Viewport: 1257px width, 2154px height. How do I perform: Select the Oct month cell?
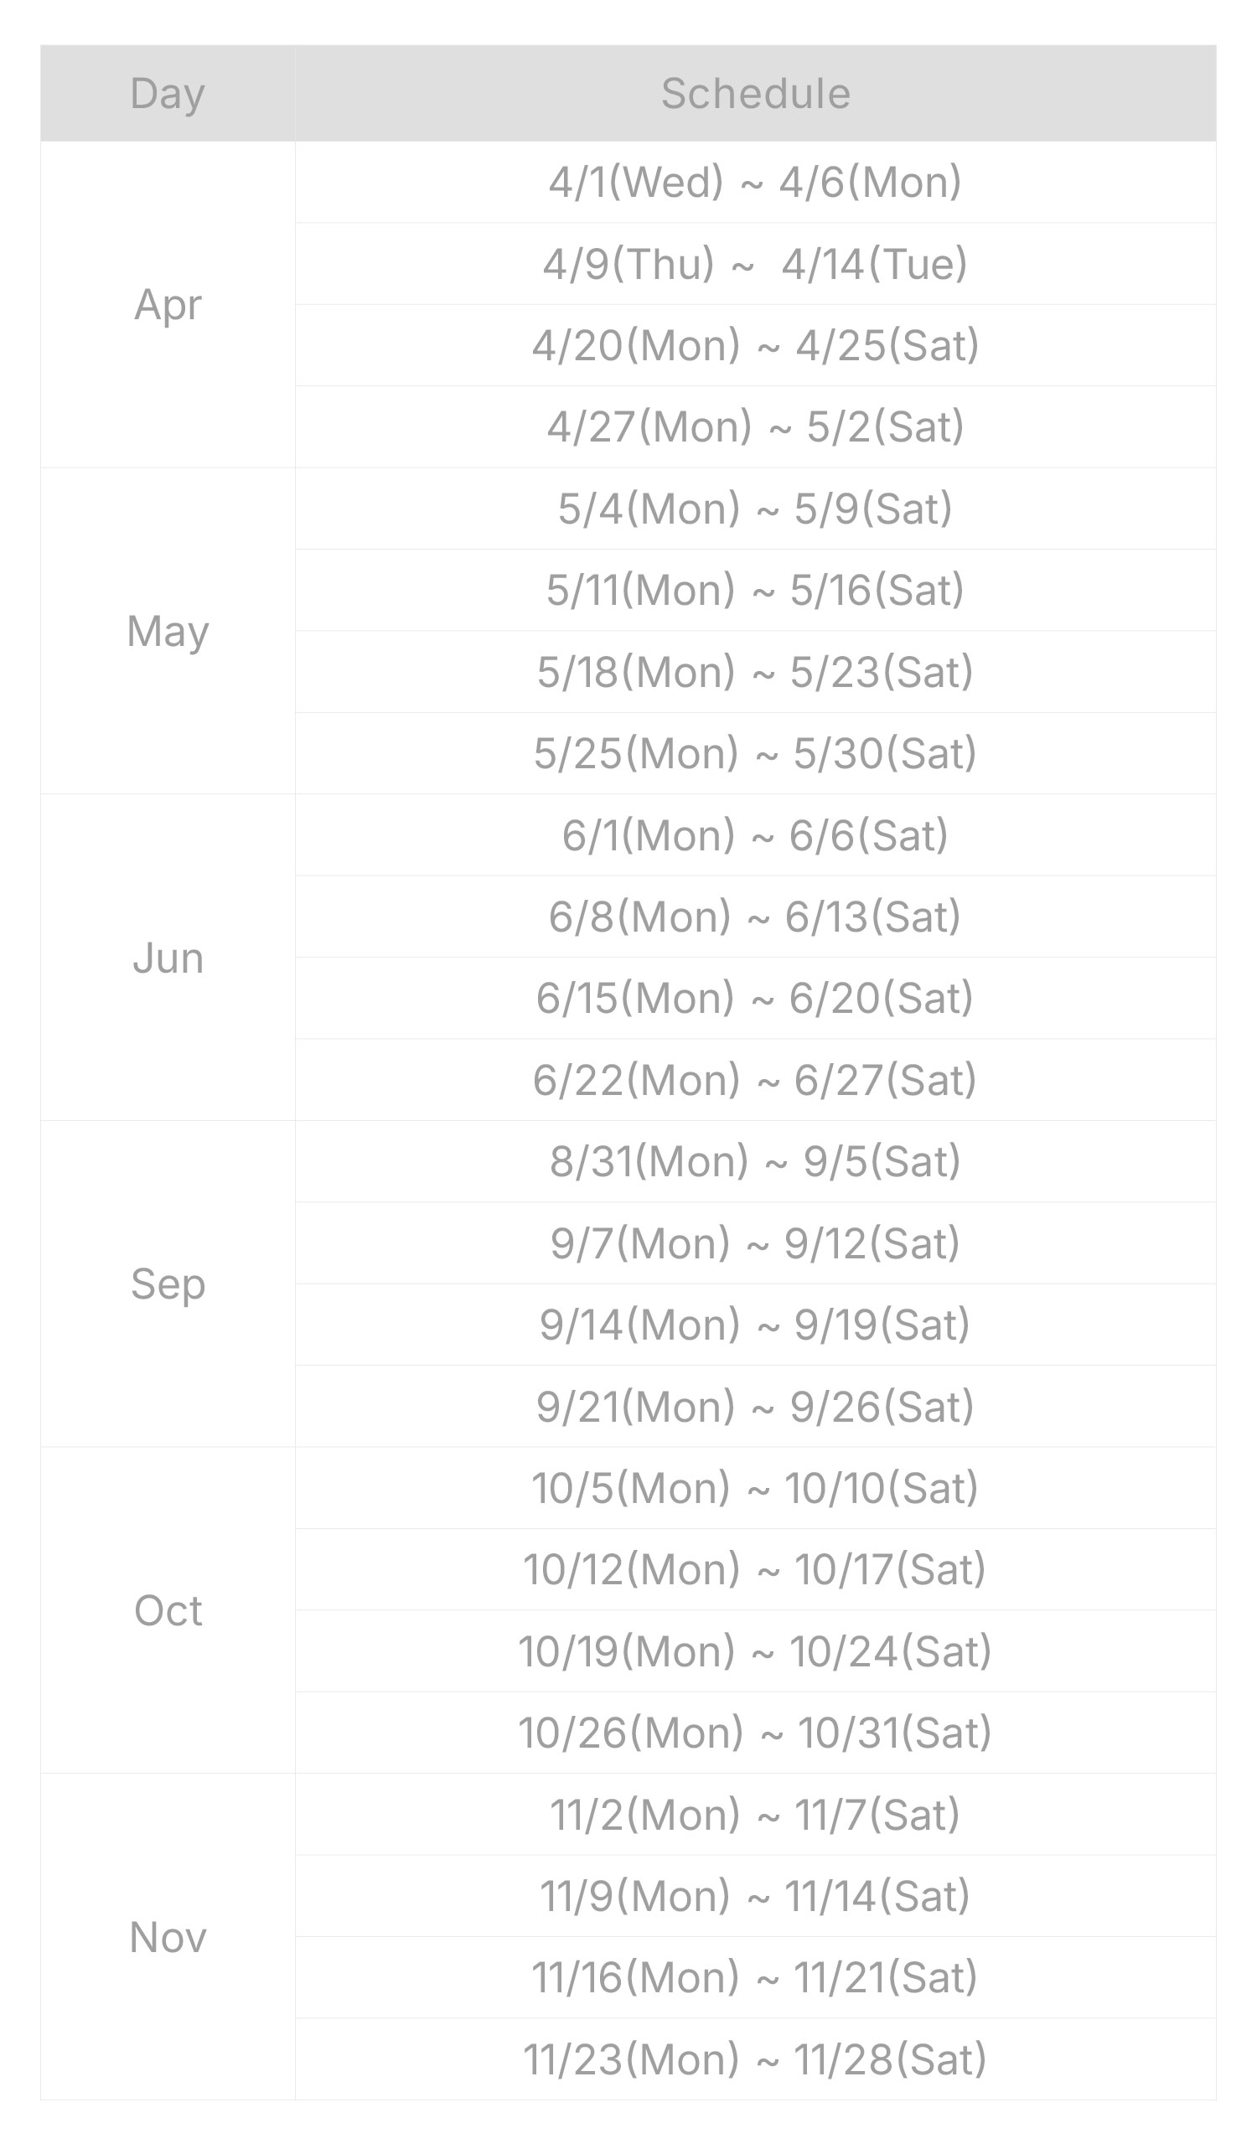168,1610
